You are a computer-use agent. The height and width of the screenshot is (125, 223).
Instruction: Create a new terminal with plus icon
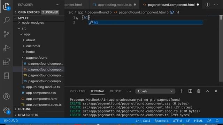click(182, 91)
